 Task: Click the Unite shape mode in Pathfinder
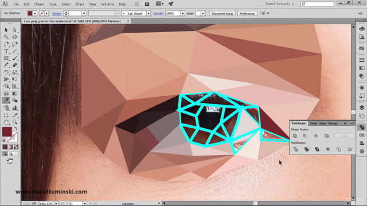(x=295, y=136)
